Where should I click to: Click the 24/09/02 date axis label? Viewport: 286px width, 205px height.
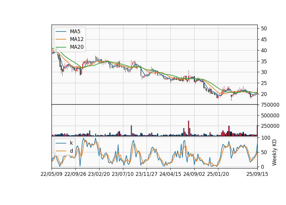194,174
